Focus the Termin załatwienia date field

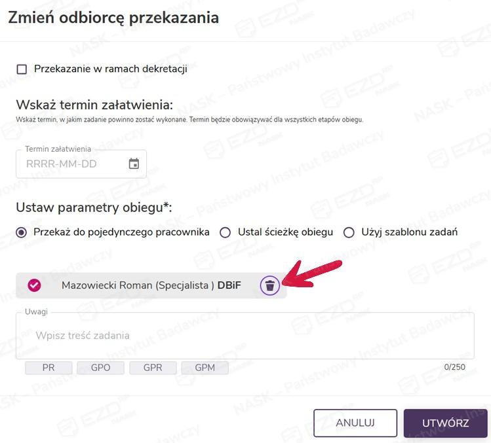[x=72, y=164]
